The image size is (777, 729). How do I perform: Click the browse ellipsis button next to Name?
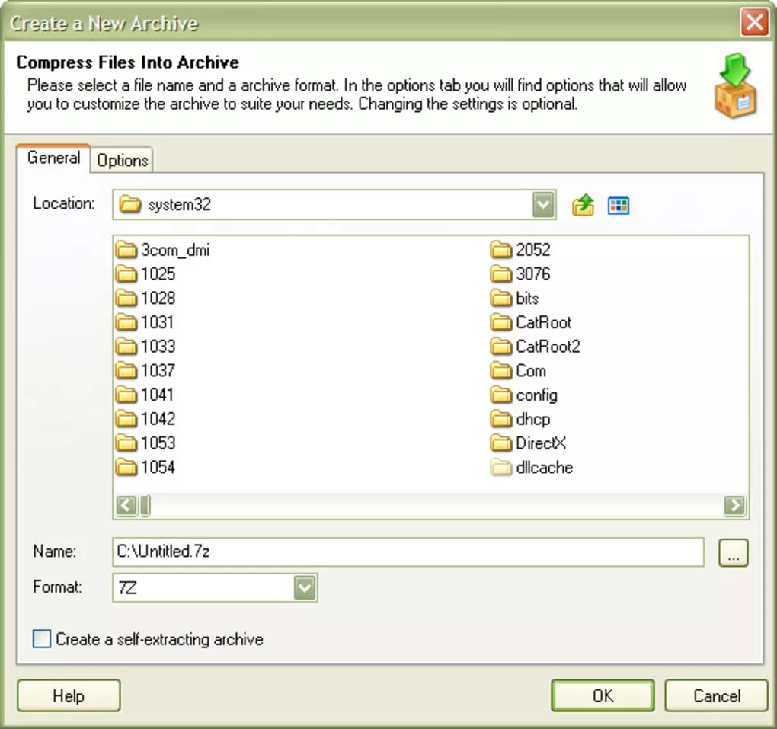click(734, 554)
